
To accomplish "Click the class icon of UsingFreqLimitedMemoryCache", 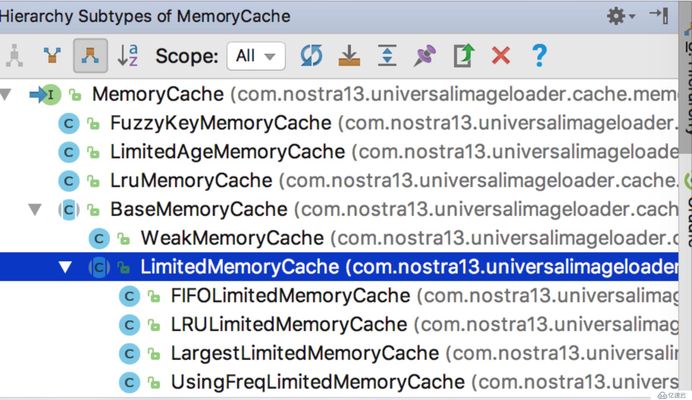I will 129,383.
